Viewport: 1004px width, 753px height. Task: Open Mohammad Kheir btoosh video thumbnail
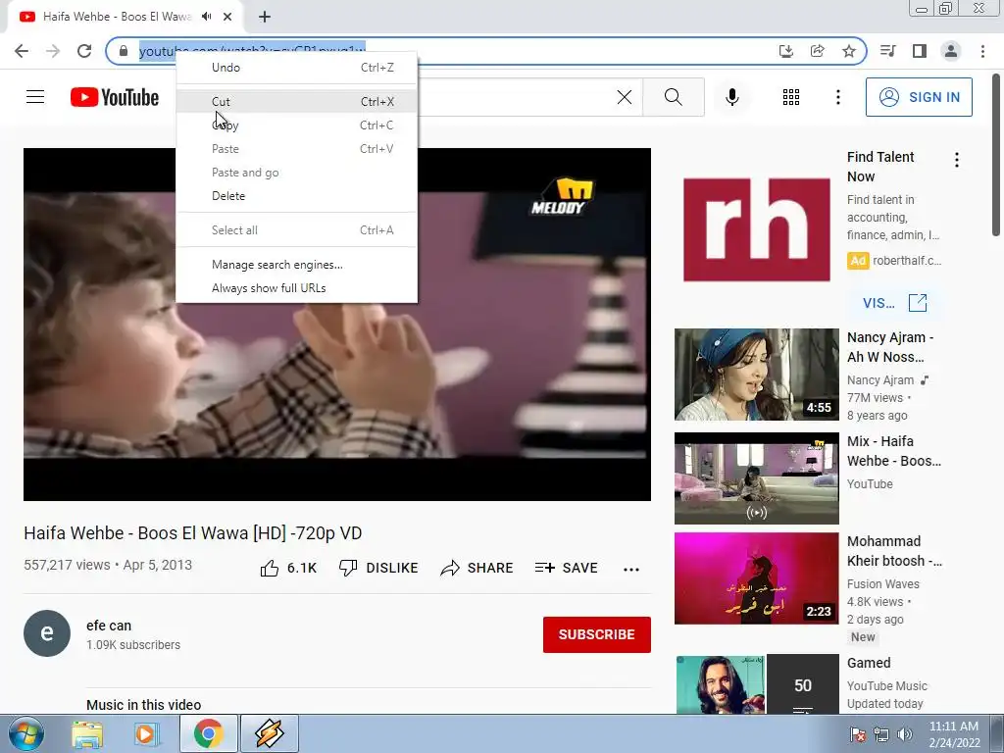click(756, 578)
